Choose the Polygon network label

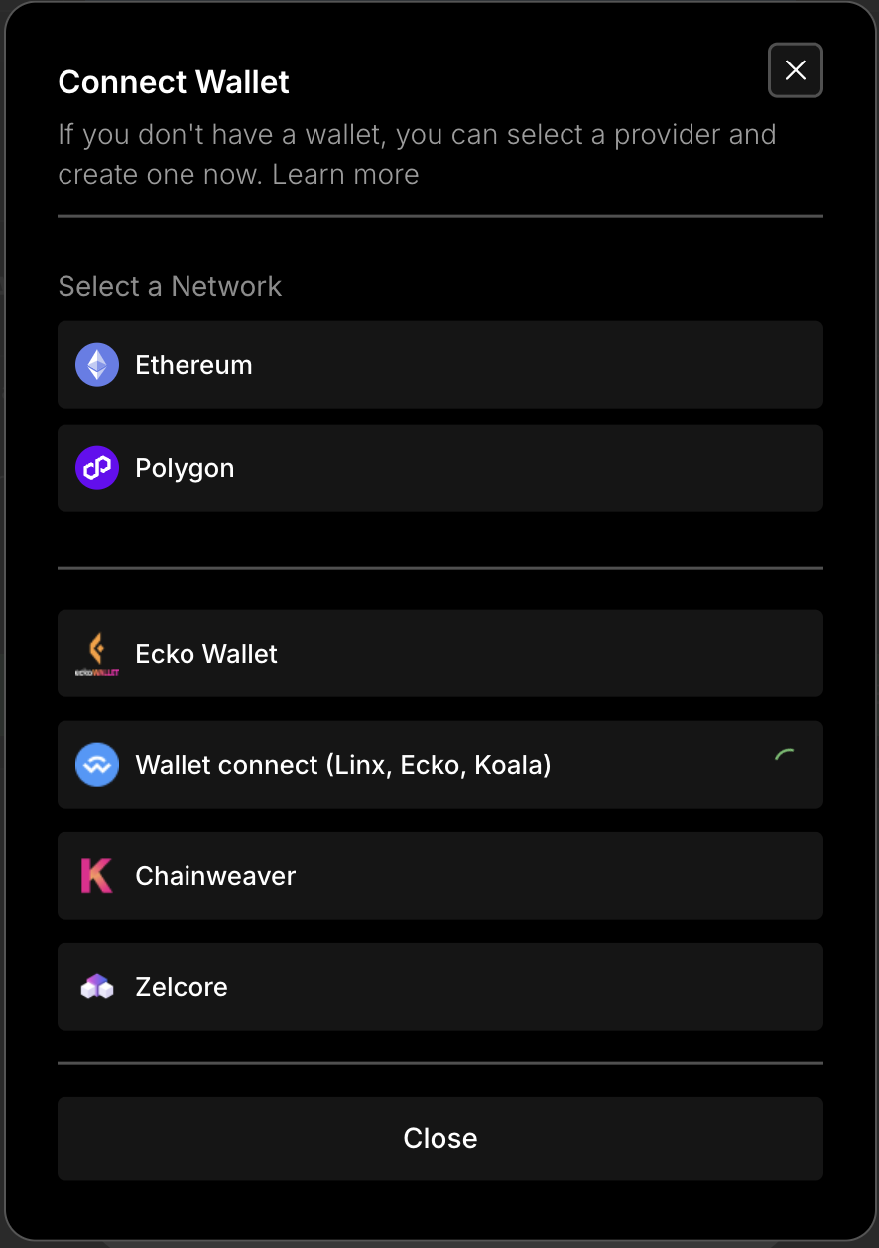pos(185,468)
